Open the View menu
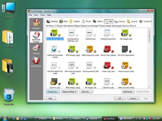The image size is (162, 121). (x=36, y=15)
